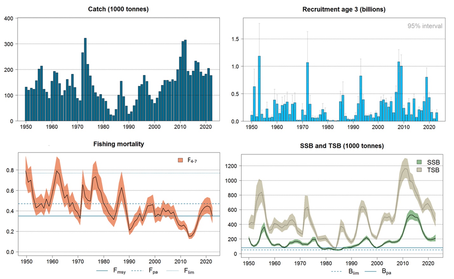Screen dimensions: 454x279
Task: Click the tallest bar in the Catch chart
Action: click(85, 79)
